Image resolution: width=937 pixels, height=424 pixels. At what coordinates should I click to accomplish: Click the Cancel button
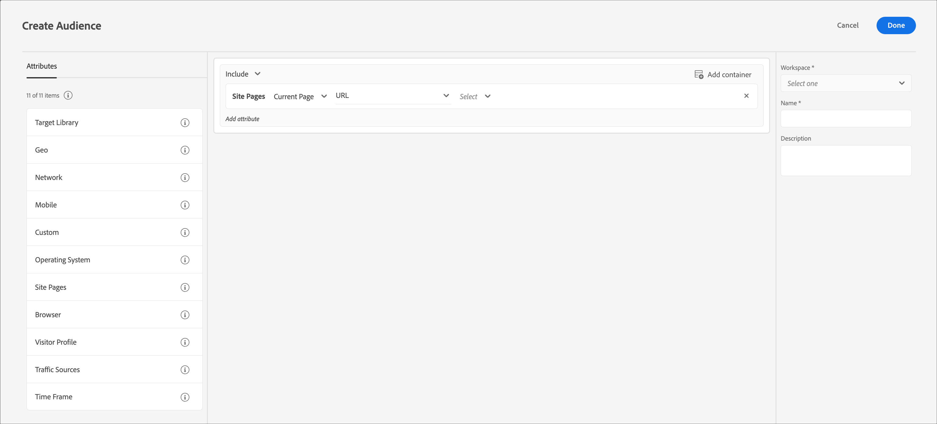click(847, 25)
